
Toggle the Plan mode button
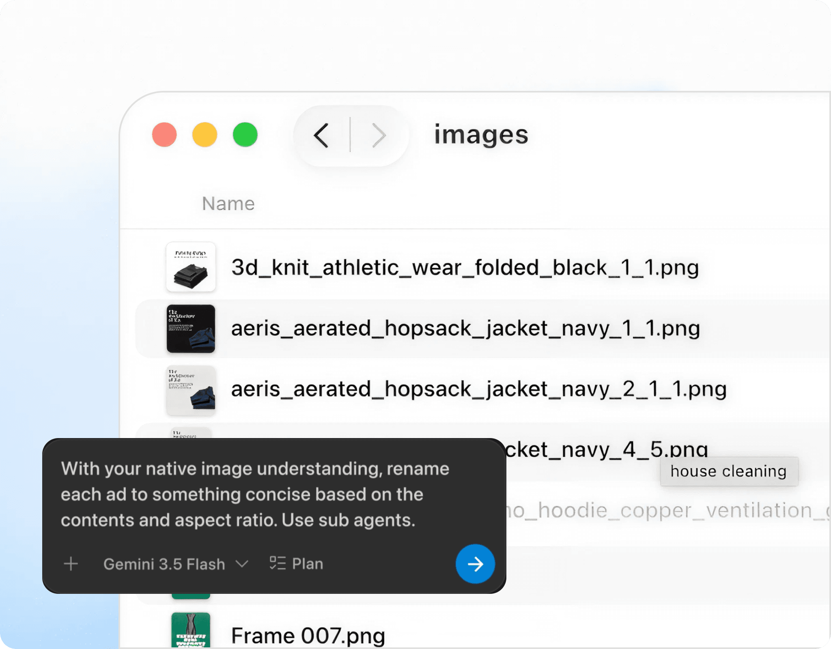297,563
